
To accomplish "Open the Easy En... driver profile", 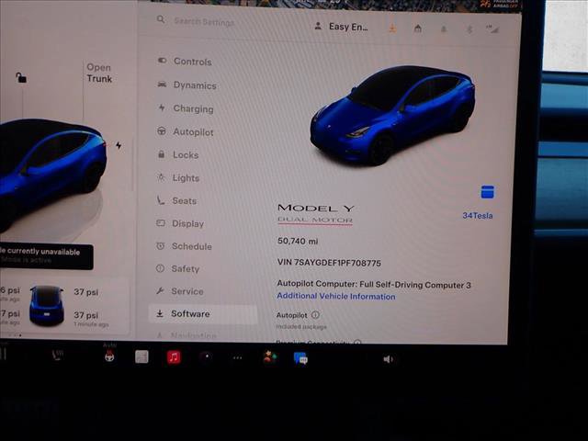I will click(341, 27).
